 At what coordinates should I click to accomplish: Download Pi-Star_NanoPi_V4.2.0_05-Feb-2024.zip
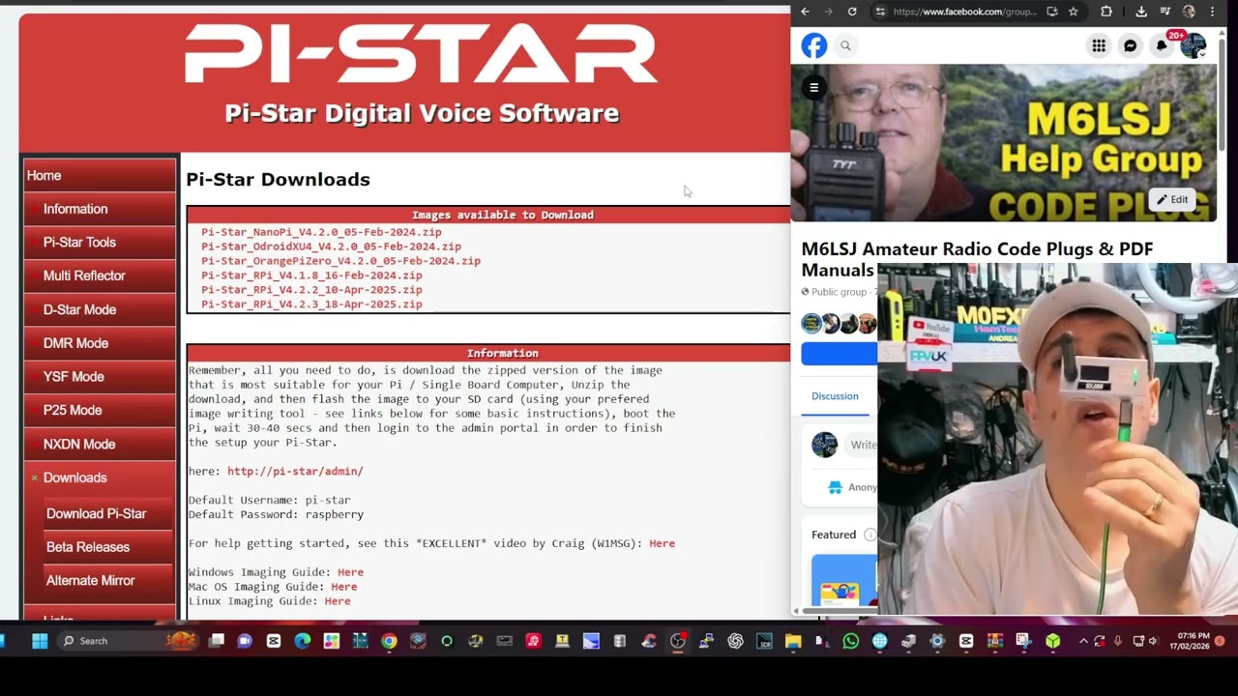point(321,232)
